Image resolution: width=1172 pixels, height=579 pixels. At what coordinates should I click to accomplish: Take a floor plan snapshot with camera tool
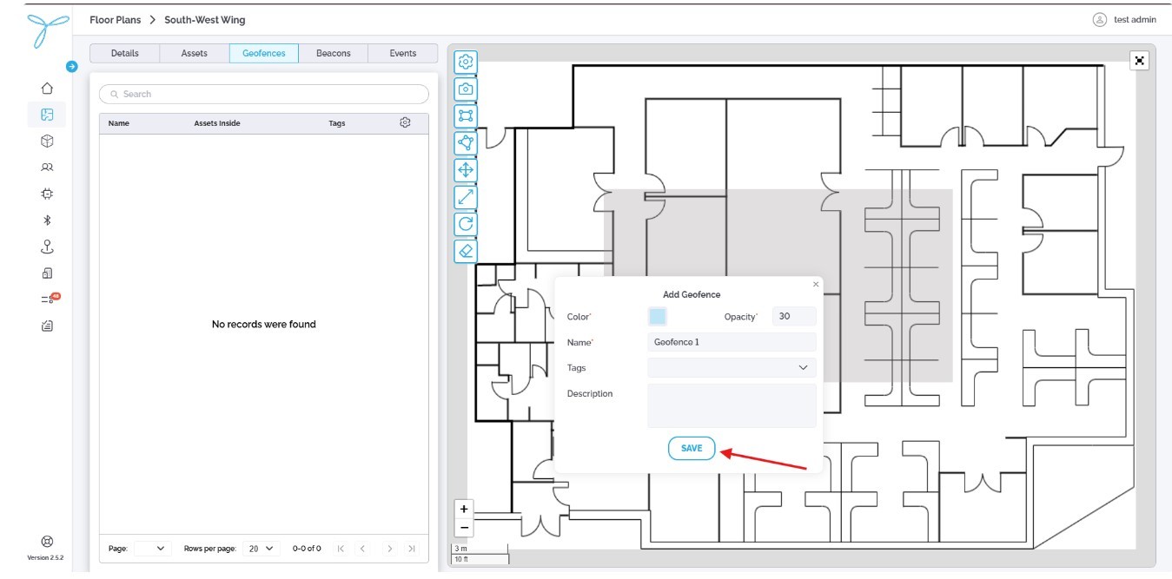466,89
